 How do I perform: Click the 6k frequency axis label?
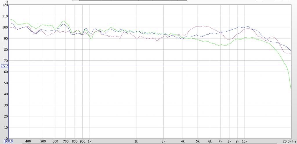pyautogui.click(x=210, y=141)
